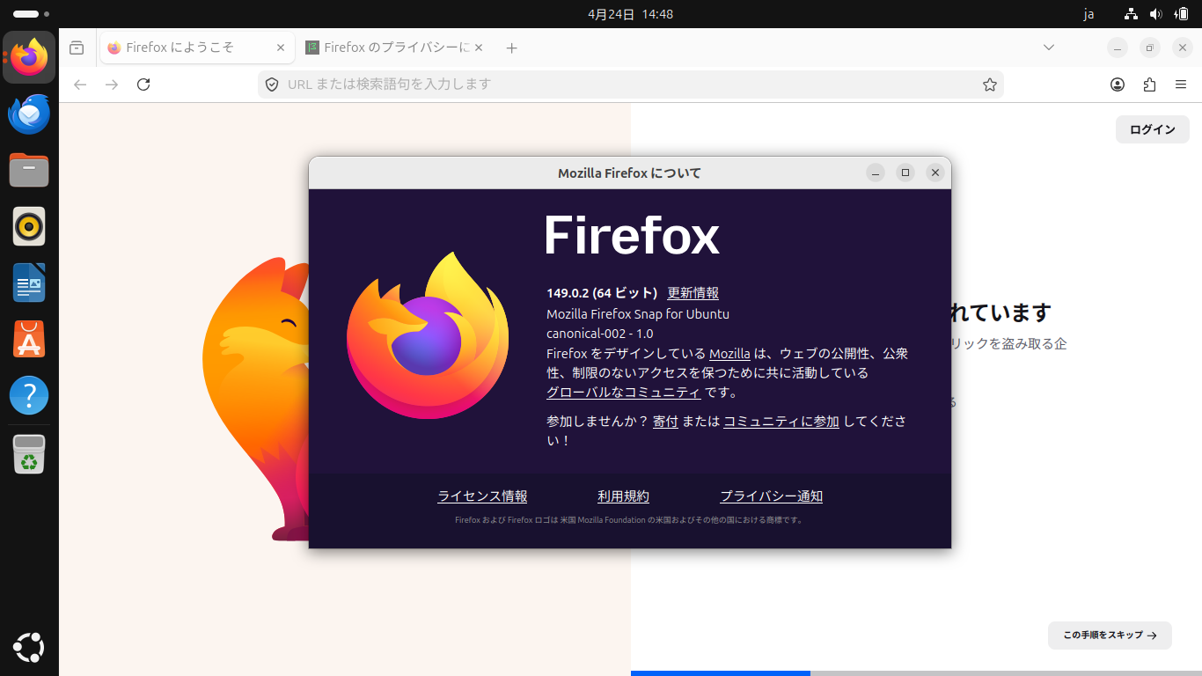Click the ログイン button
Viewport: 1202px width, 676px height.
1153,129
